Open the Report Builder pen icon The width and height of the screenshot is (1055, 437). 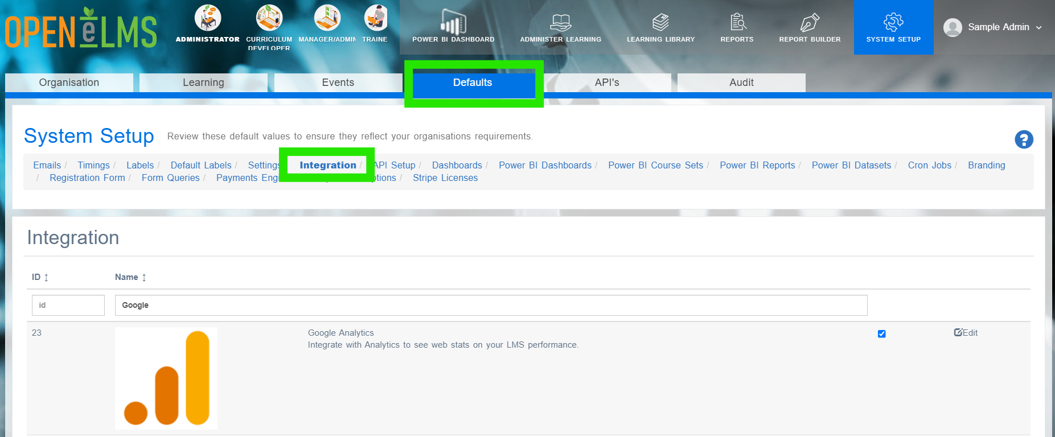tap(810, 22)
